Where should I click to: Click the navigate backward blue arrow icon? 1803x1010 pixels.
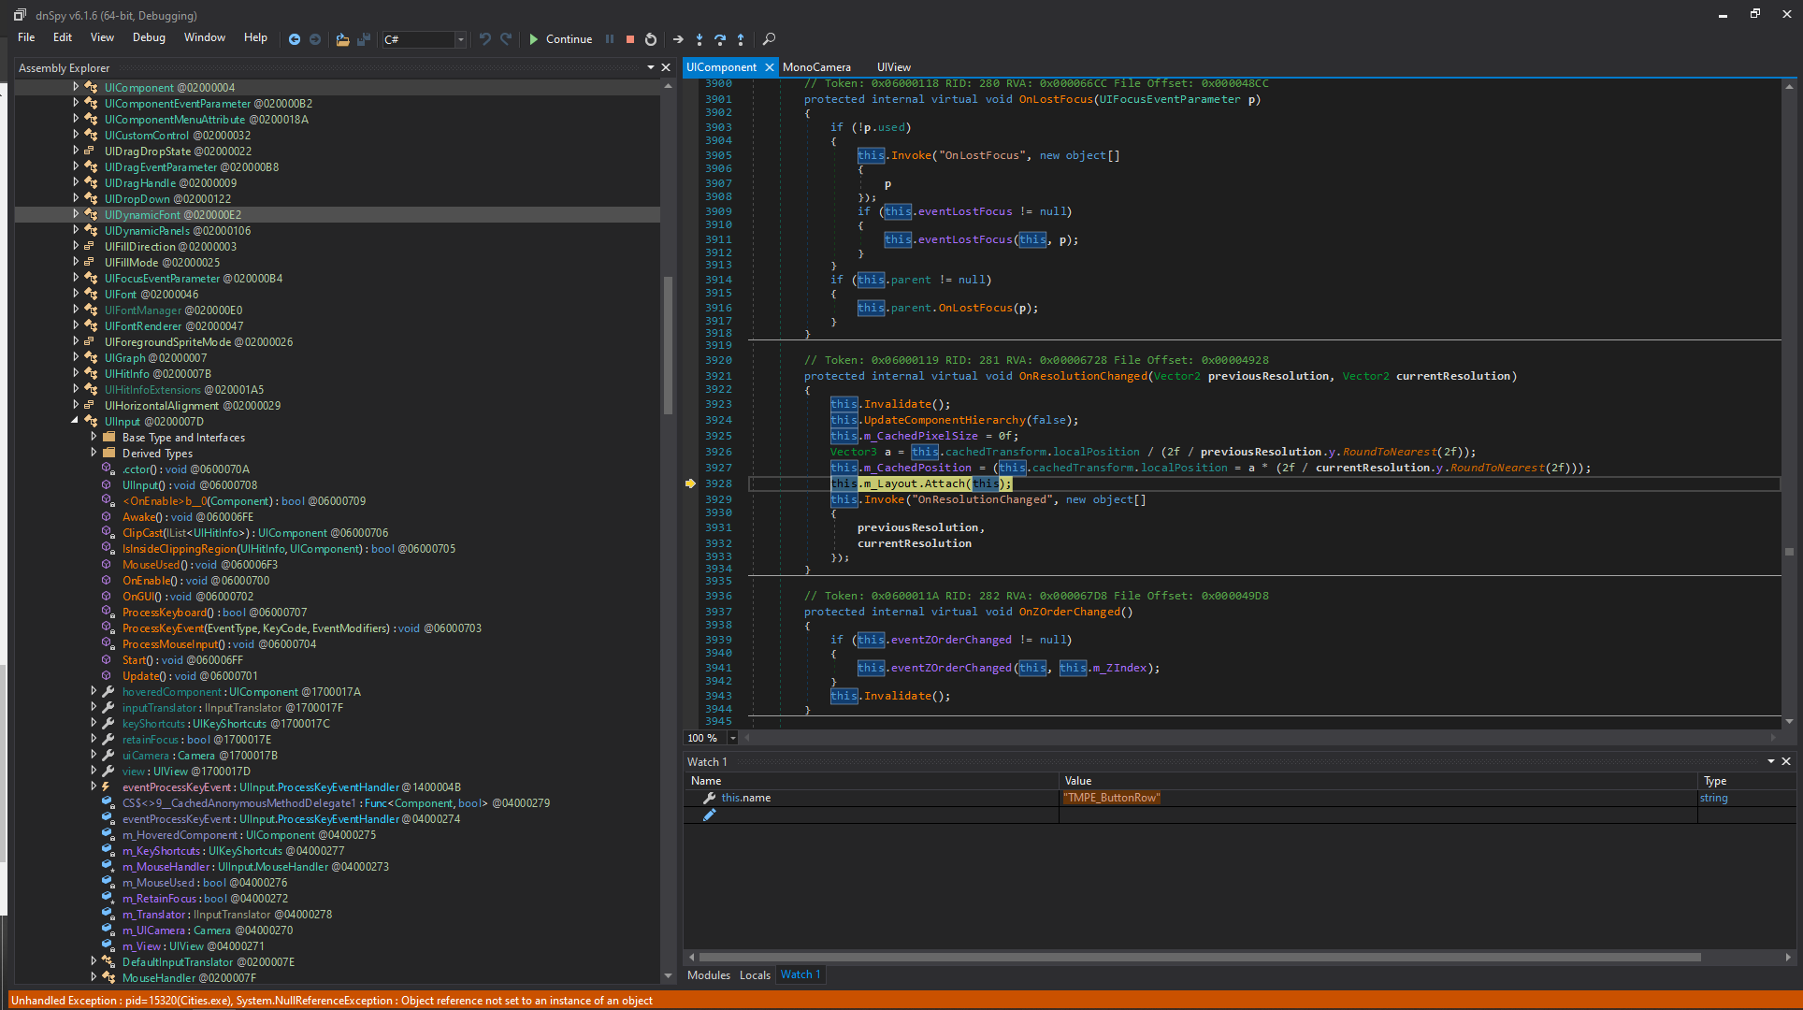295,39
